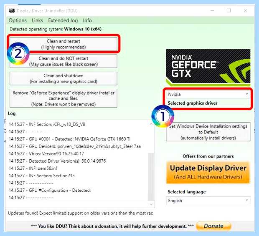Select log line 'INF Section: Section235'
The height and width of the screenshot is (236, 259).
(x=42, y=176)
